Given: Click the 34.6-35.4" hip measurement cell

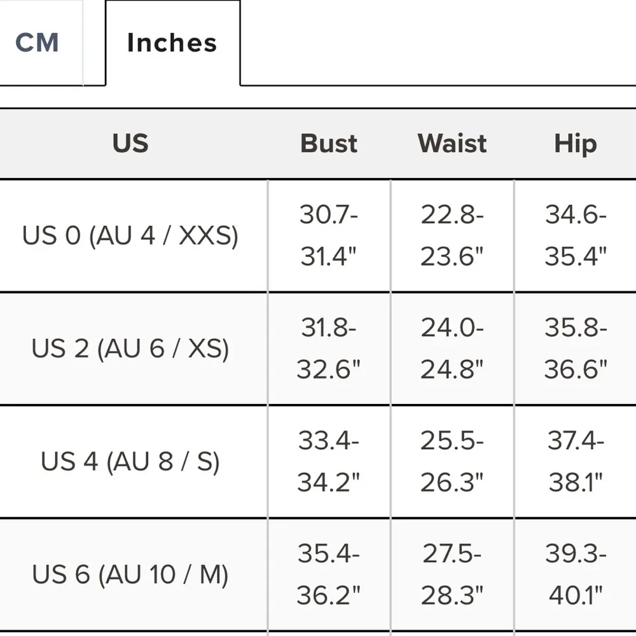Looking at the screenshot, I should pyautogui.click(x=576, y=236).
